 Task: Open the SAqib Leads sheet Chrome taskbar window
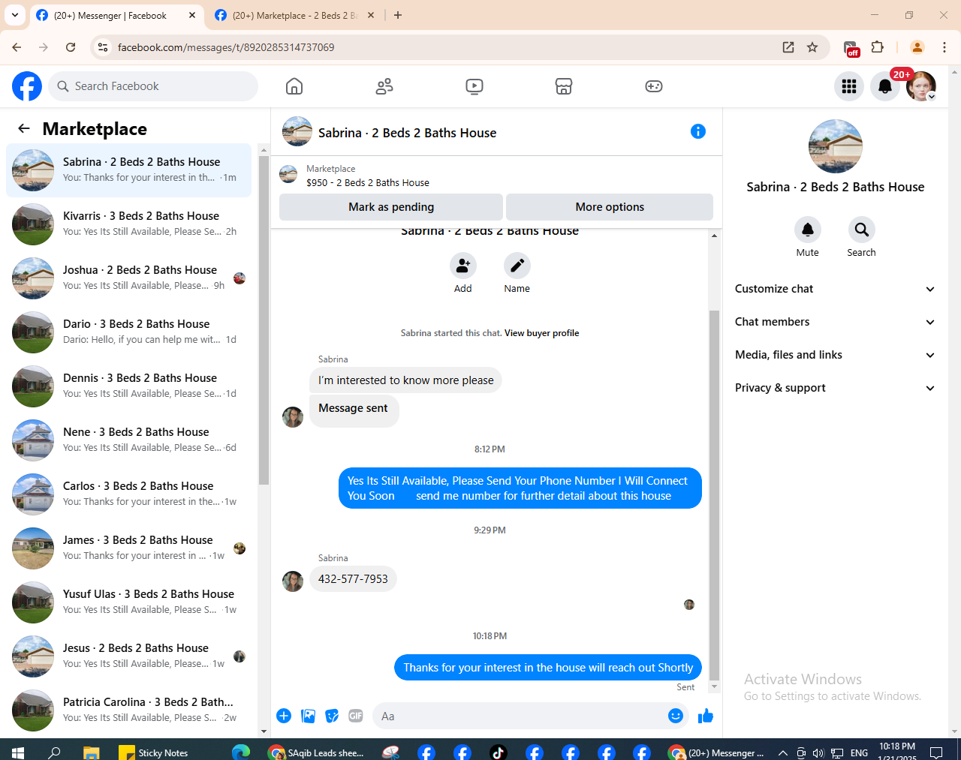(316, 752)
